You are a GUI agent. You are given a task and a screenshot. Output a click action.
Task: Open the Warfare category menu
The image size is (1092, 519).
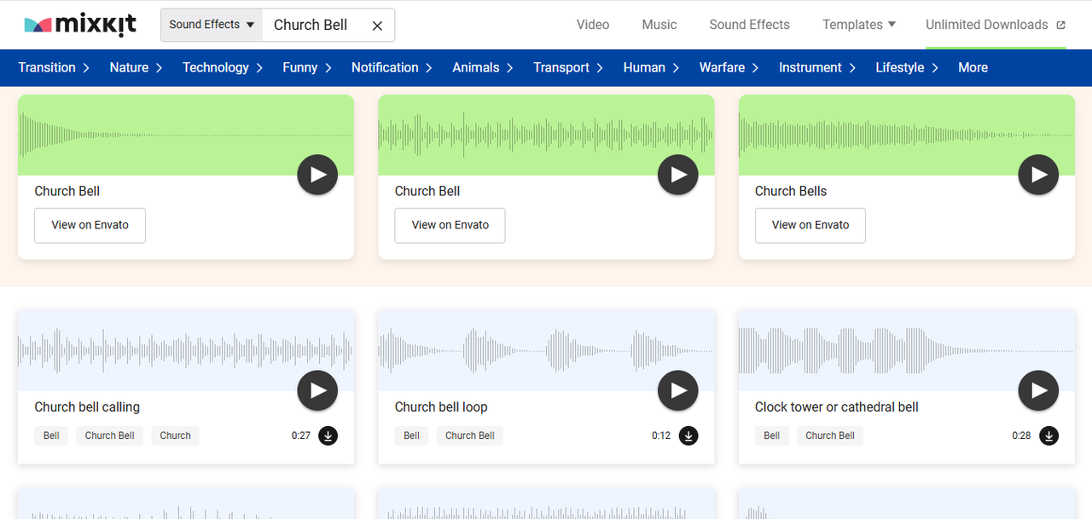pos(729,67)
